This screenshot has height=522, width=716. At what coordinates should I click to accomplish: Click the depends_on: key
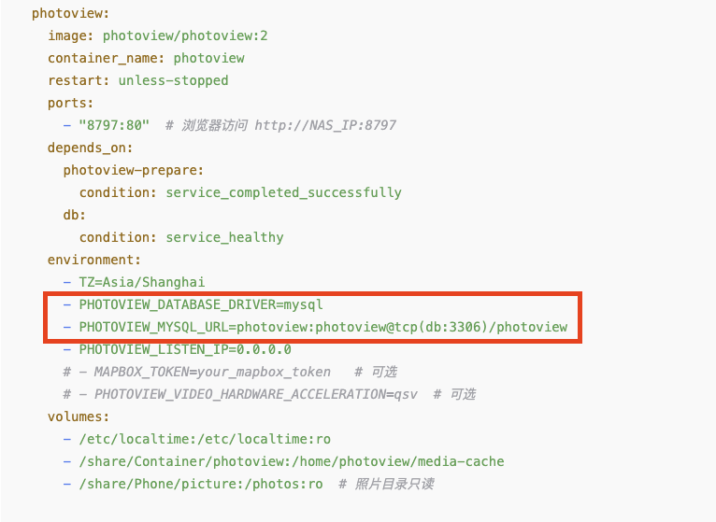[90, 148]
